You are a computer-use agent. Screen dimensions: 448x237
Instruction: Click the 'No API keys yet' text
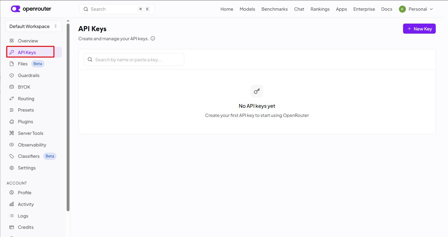click(257, 106)
